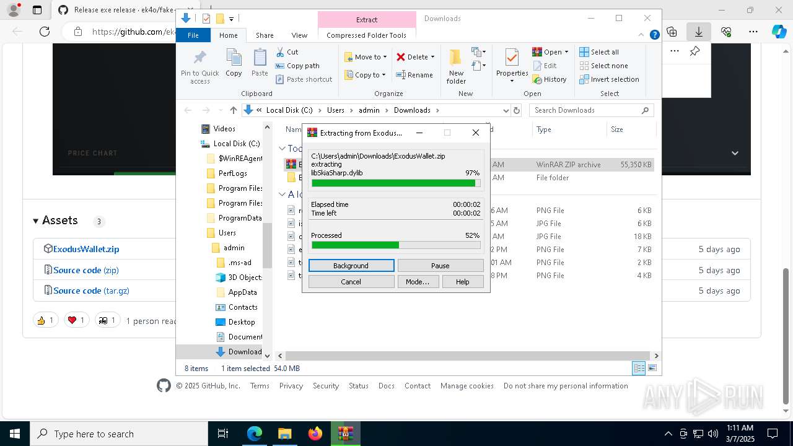Image resolution: width=793 pixels, height=446 pixels.
Task: Open Compressed Folder Tools tab
Action: [x=366, y=35]
